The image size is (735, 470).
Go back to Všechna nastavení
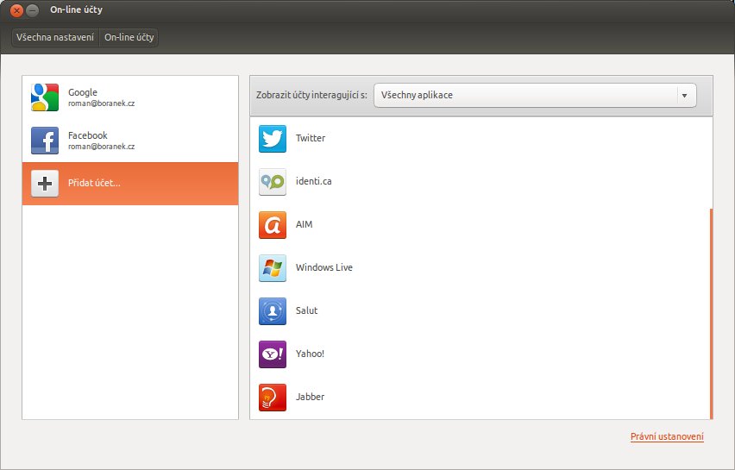pos(55,37)
